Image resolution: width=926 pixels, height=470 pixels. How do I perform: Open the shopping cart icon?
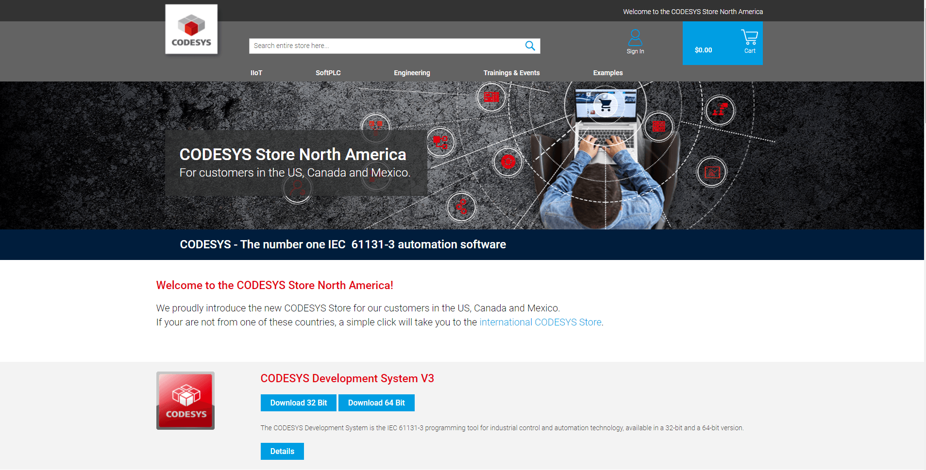(x=749, y=37)
